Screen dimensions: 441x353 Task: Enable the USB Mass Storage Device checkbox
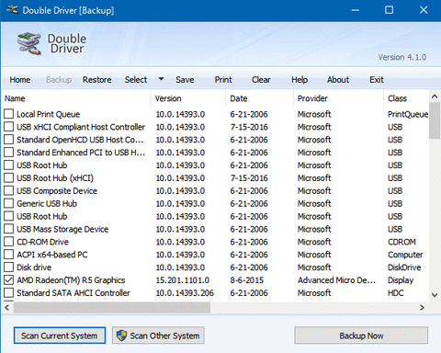tap(8, 229)
